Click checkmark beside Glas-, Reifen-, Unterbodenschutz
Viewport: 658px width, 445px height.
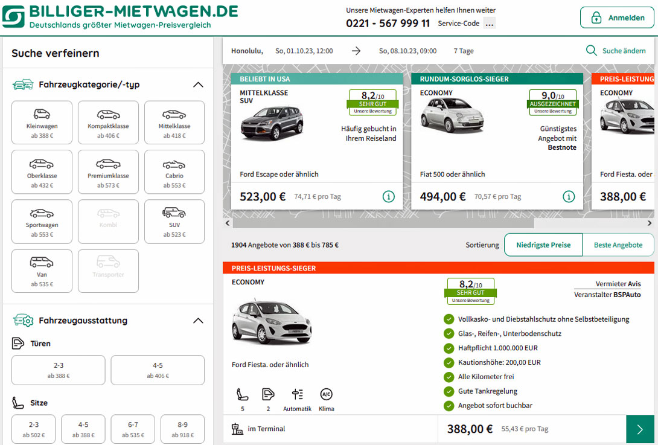(x=449, y=333)
